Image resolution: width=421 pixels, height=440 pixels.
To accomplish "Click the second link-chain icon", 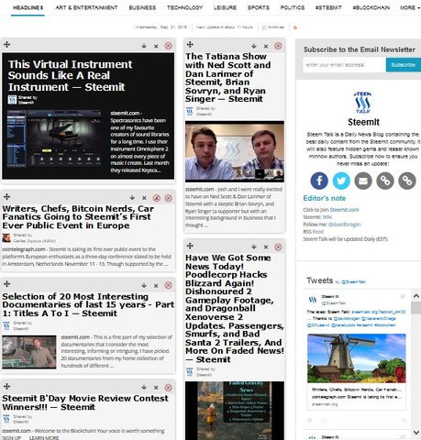I will coord(407,181).
